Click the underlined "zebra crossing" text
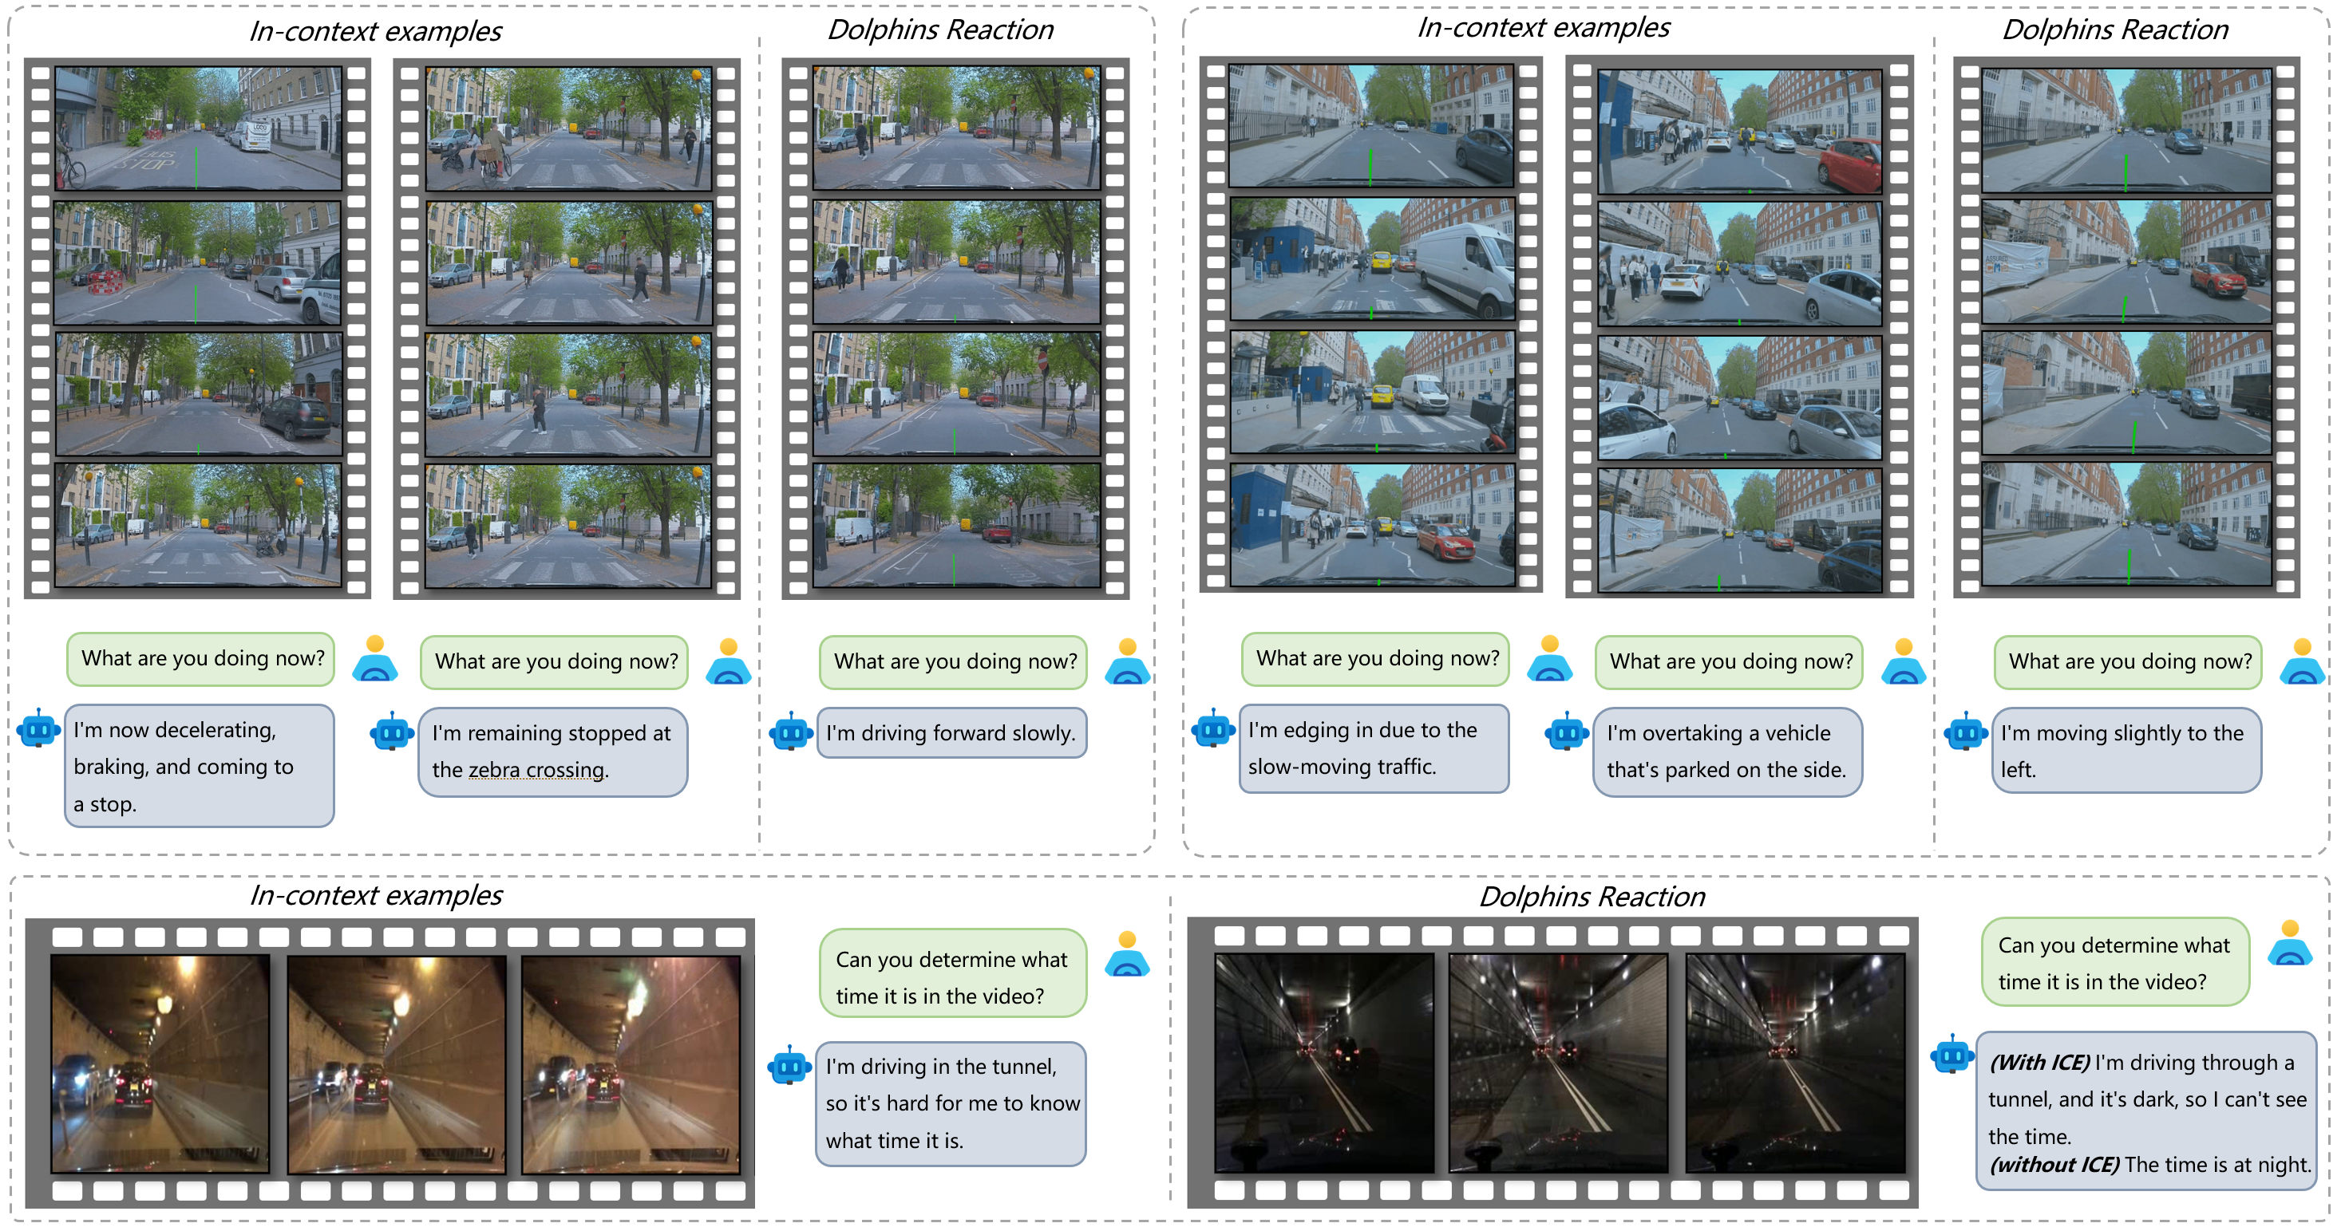The image size is (2341, 1227). (537, 770)
